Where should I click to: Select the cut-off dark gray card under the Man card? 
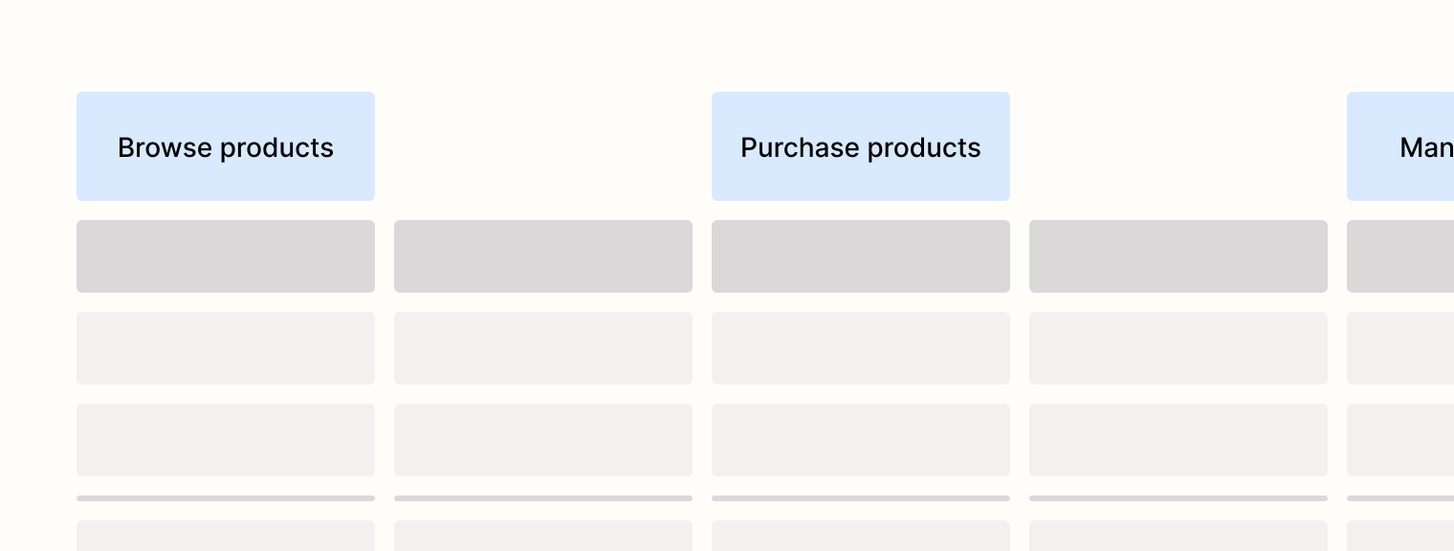pos(1400,256)
